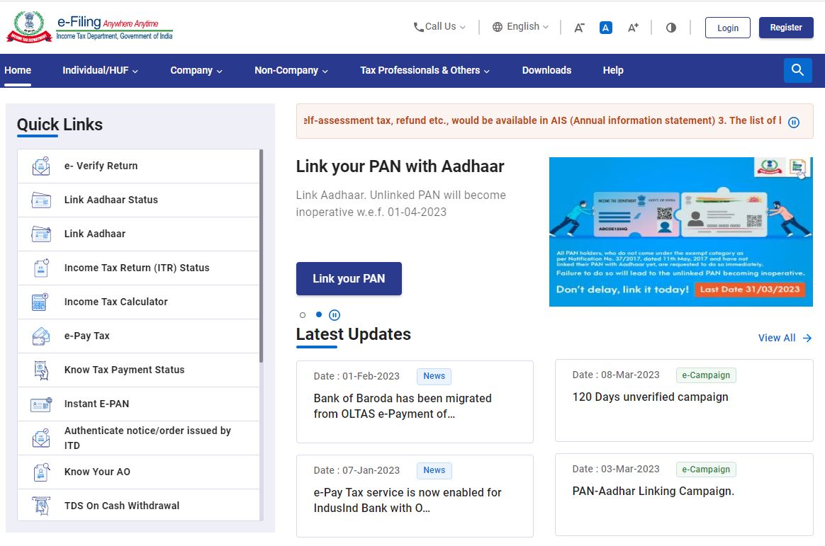Select the TDS On Cash Withdrawal icon
Viewport: 825px width, 546px height.
40,505
